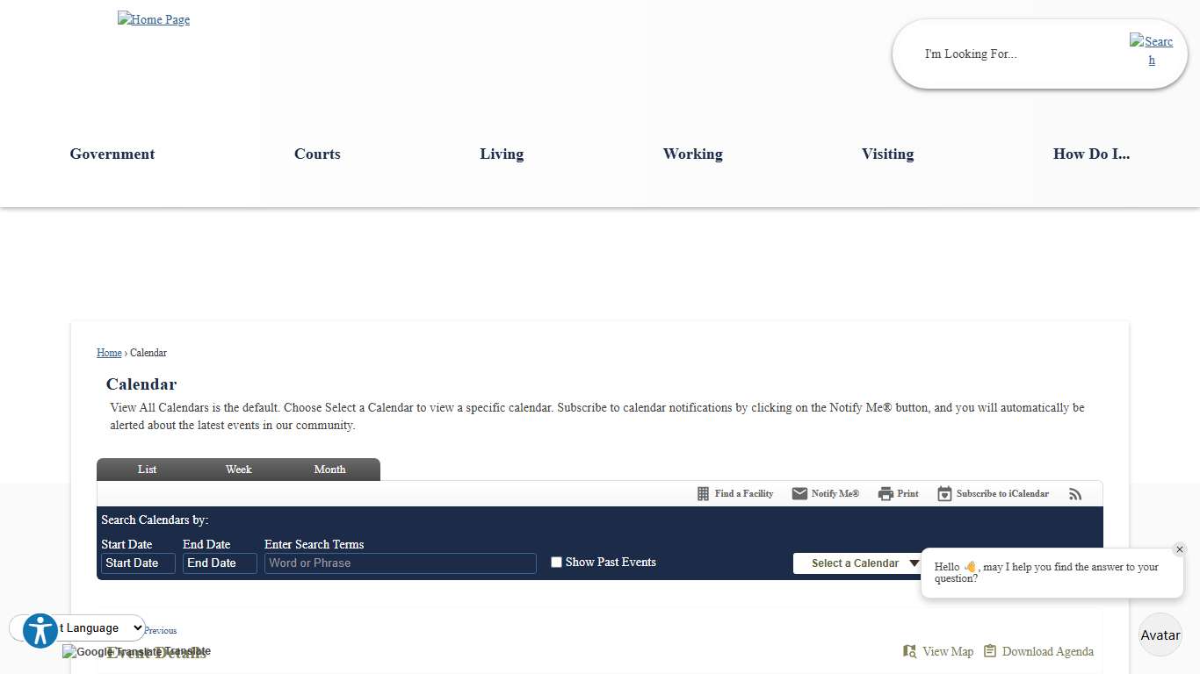Click the Start Date input field
Image resolution: width=1200 pixels, height=674 pixels.
(x=138, y=563)
